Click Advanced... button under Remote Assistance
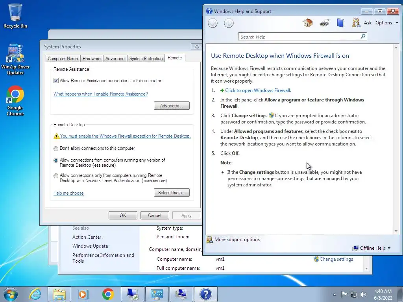Image resolution: width=403 pixels, height=302 pixels. click(x=172, y=105)
